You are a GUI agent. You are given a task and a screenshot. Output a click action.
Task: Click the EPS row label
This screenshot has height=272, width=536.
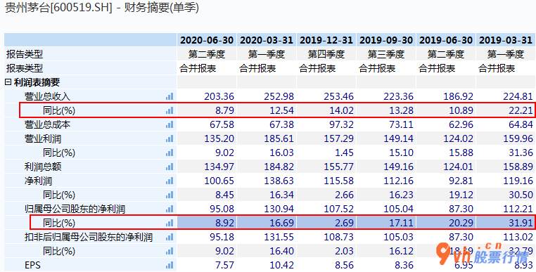click(32, 265)
